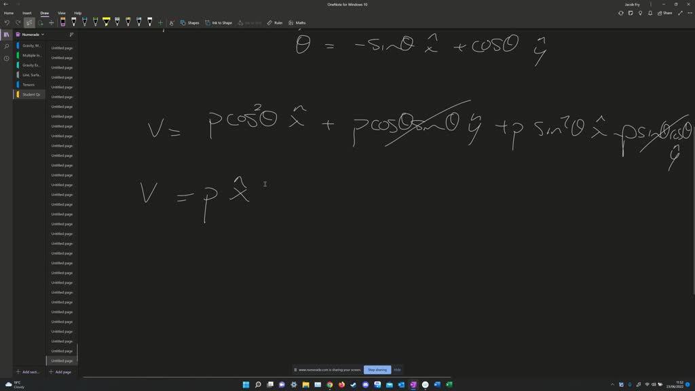Pick the eraser tool in Draw ribbon

pos(63,22)
